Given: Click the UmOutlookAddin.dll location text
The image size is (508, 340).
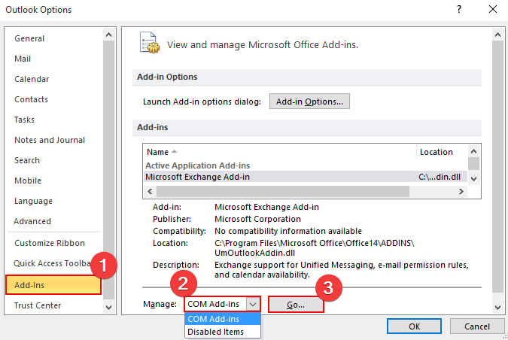Looking at the screenshot, I should (254, 253).
